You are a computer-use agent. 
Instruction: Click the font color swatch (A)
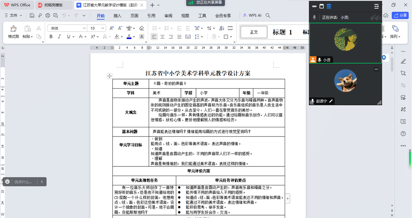point(129,37)
